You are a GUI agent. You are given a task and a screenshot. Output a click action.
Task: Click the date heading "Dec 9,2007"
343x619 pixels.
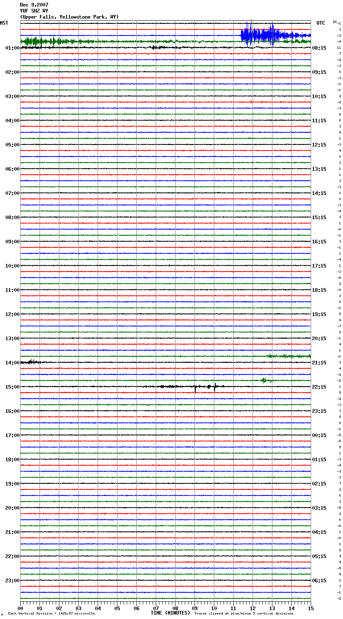[x=34, y=5]
